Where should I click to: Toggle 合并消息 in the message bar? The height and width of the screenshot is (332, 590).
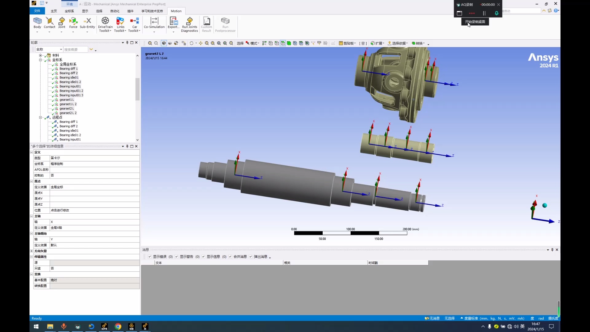point(230,257)
